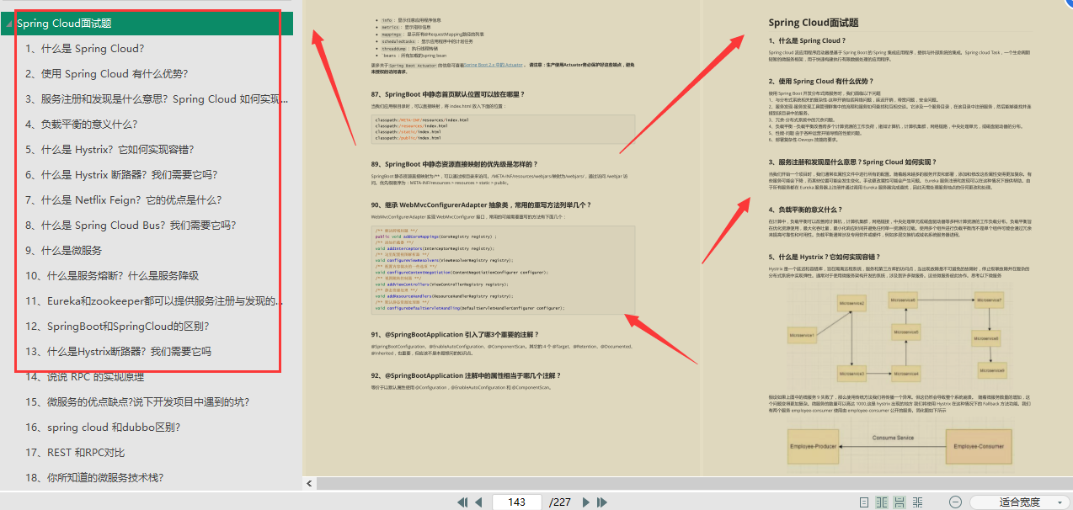Click page heading 3、服务注册和发现是什么意思?
The height and width of the screenshot is (510, 1073).
[851, 162]
